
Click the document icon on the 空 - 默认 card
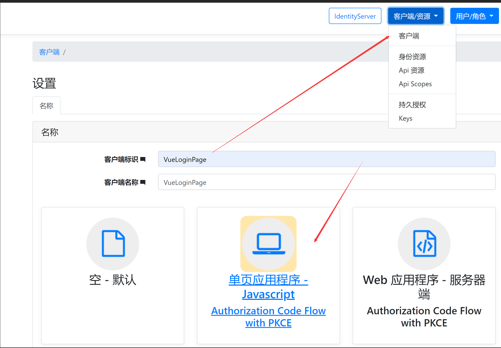click(x=113, y=243)
